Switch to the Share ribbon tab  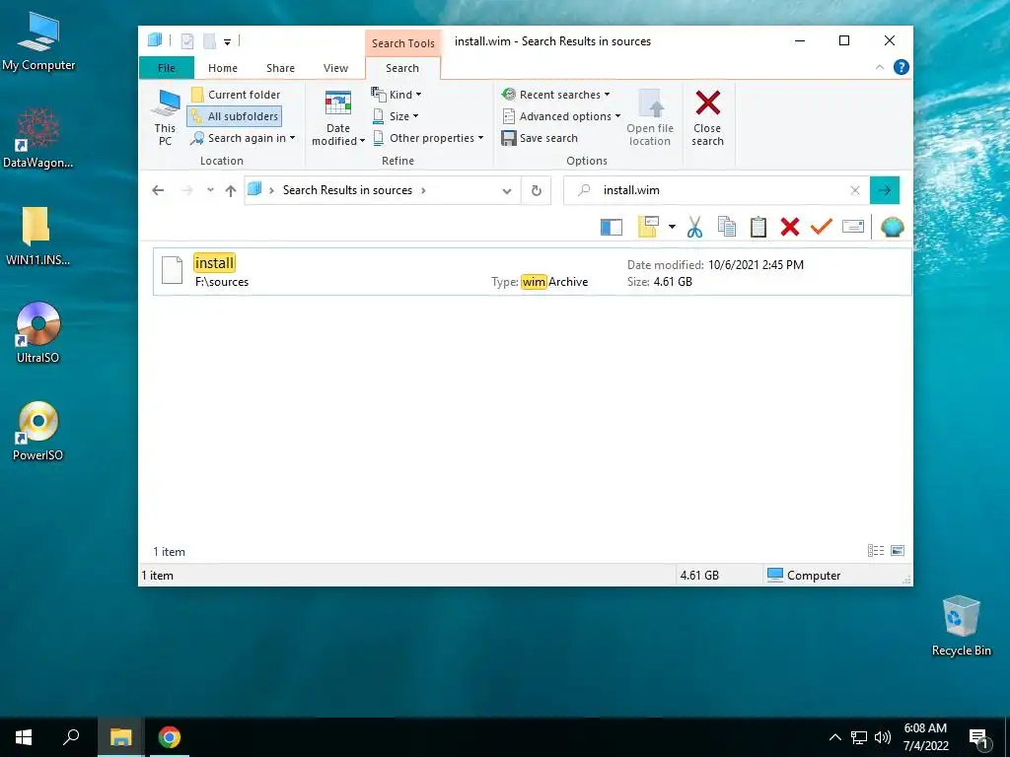pos(280,68)
